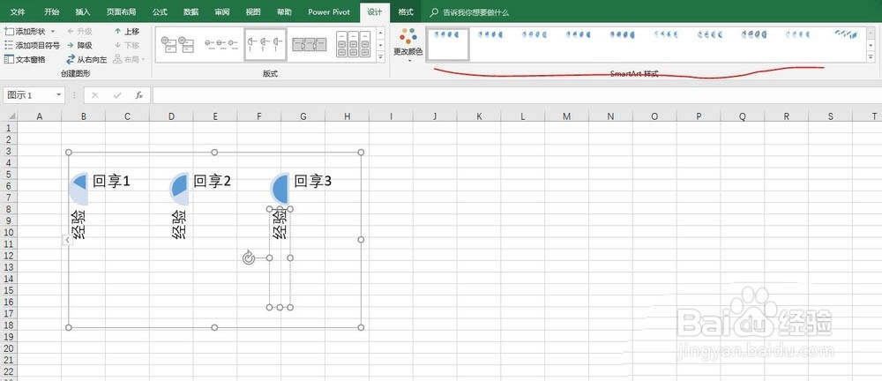
Task: Select the first layout thumbnail in 版式 gallery
Action: [x=177, y=44]
